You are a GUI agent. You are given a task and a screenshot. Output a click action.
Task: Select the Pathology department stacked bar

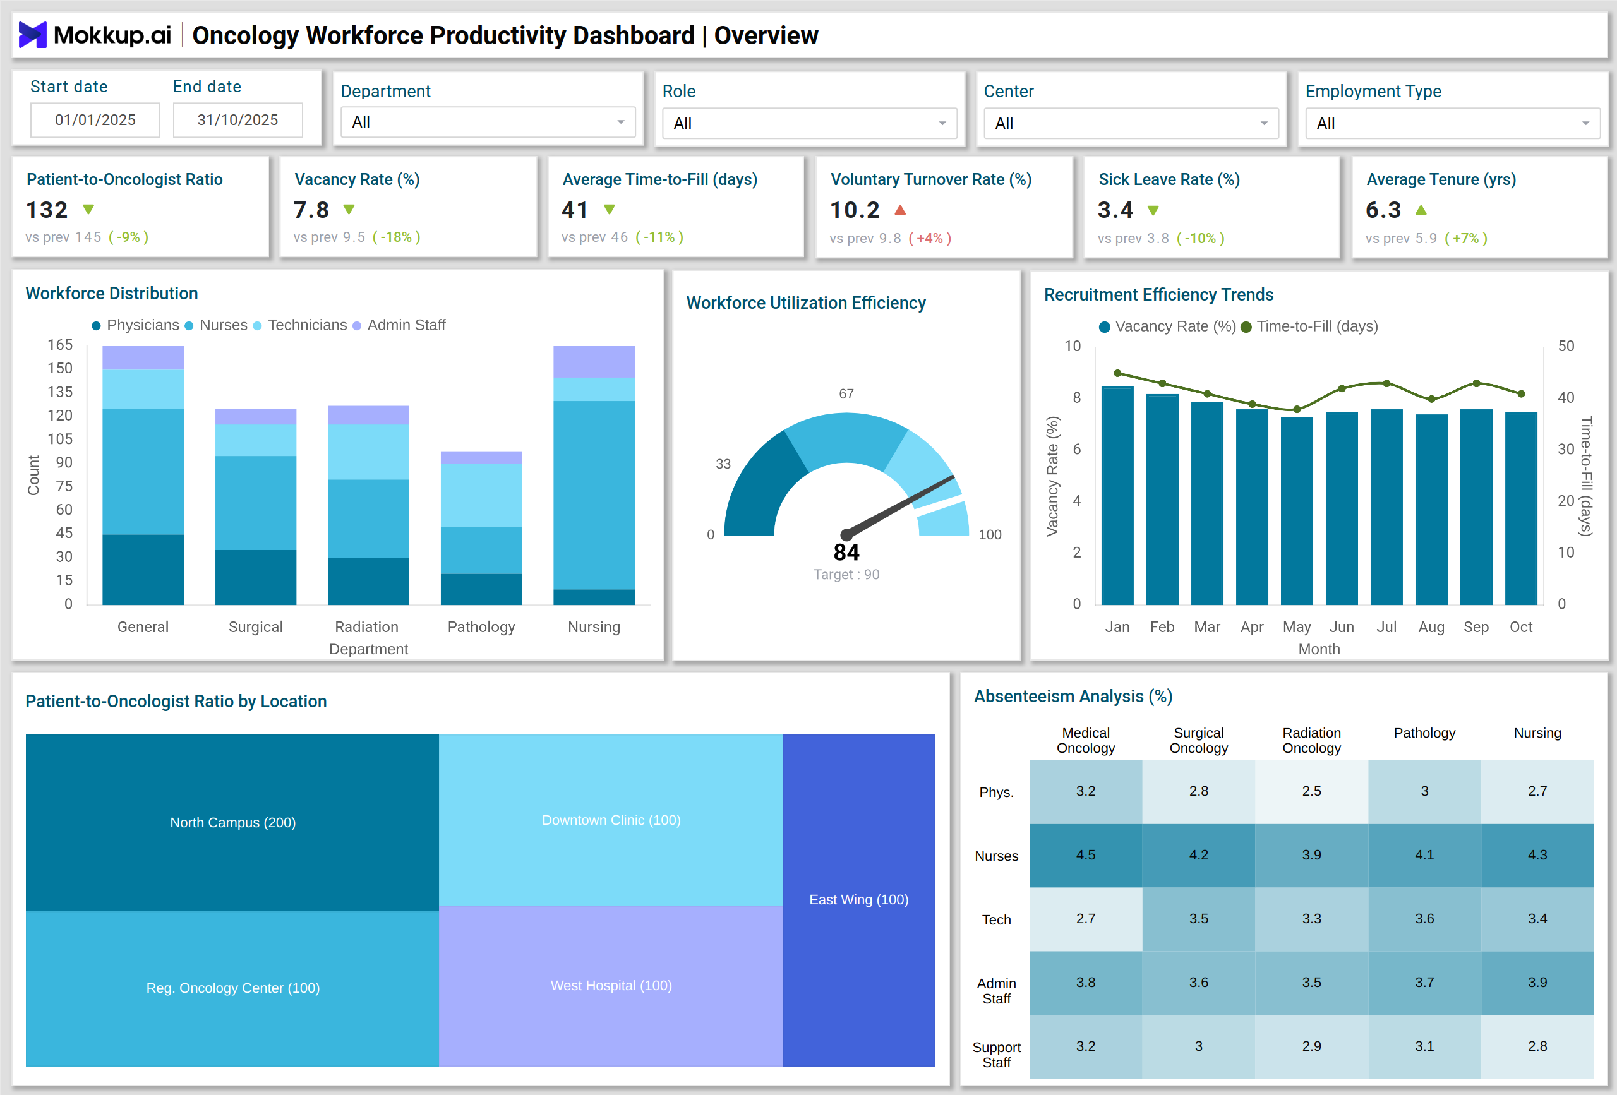[x=481, y=528]
